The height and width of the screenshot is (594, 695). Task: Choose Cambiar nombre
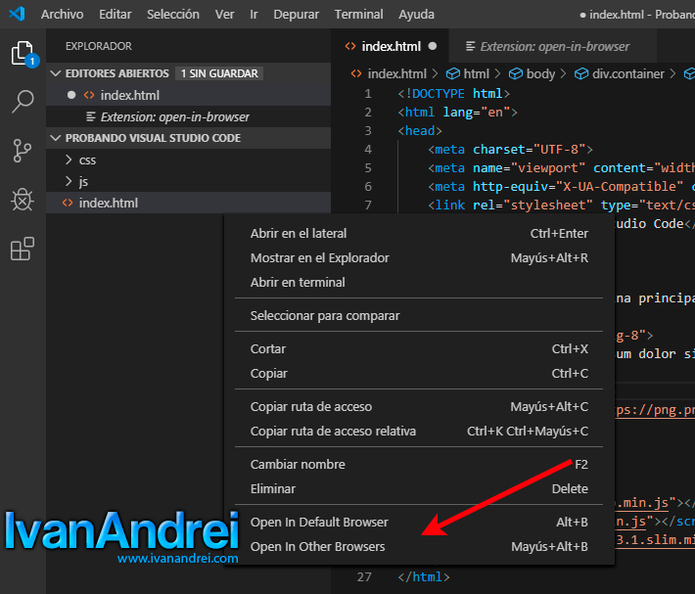click(x=419, y=464)
